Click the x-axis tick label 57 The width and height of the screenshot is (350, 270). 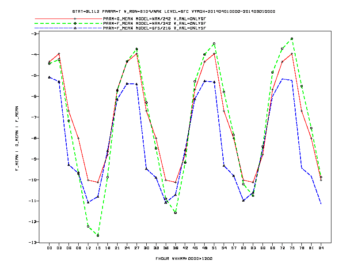pyautogui.click(x=234, y=248)
